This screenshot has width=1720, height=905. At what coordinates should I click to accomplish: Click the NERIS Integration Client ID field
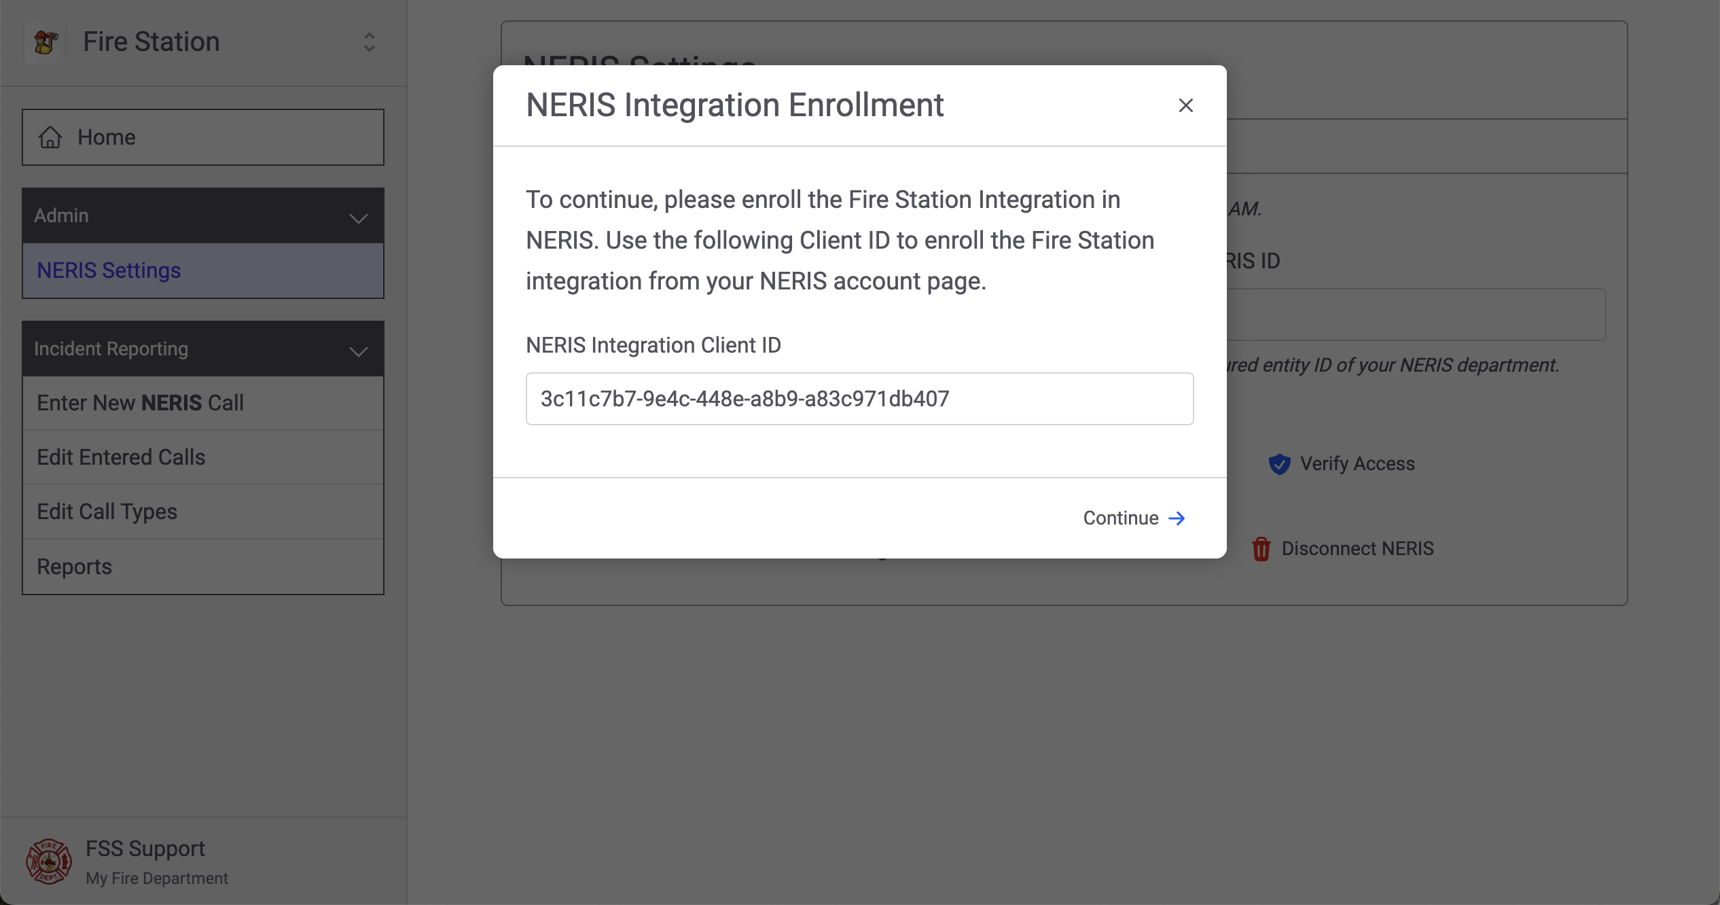click(859, 399)
